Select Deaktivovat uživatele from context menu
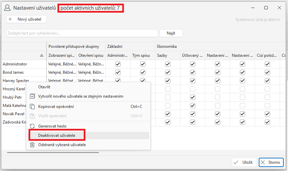Screen dimensions: 288x171 [56, 135]
